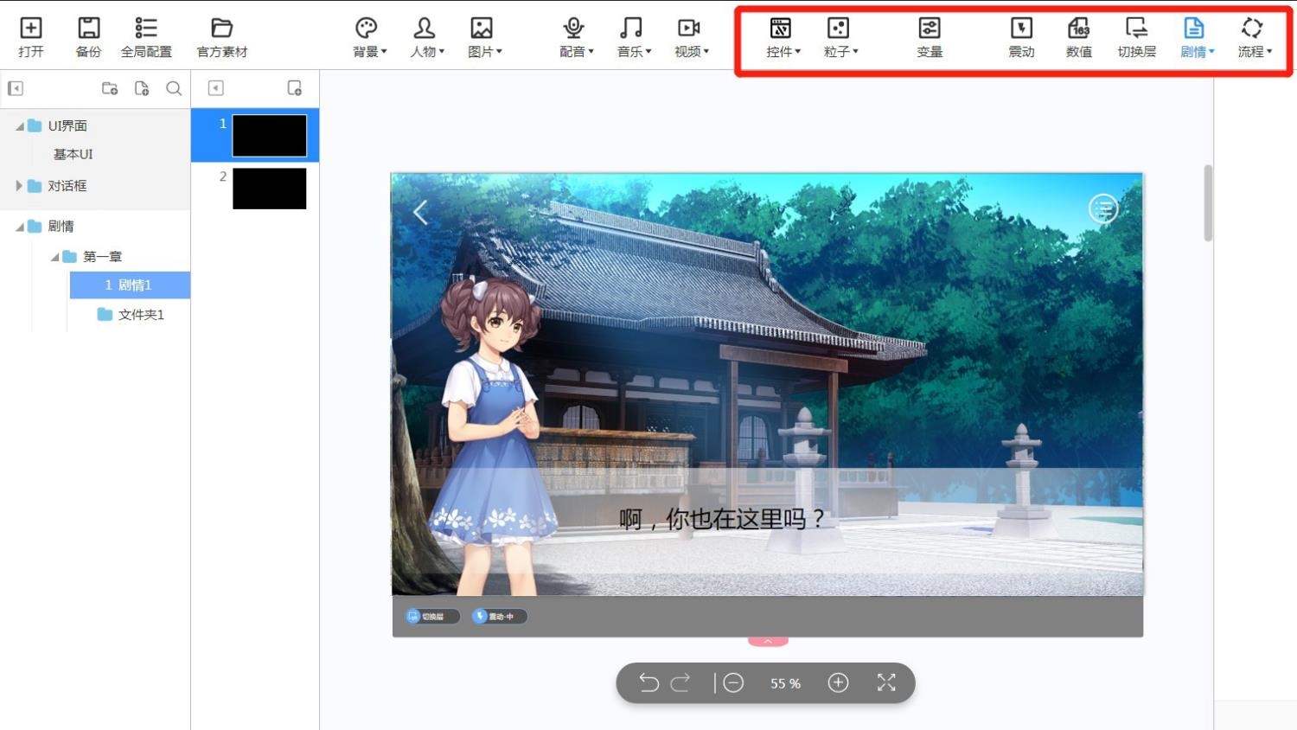
Task: Click the zoom in plus button
Action: click(838, 682)
